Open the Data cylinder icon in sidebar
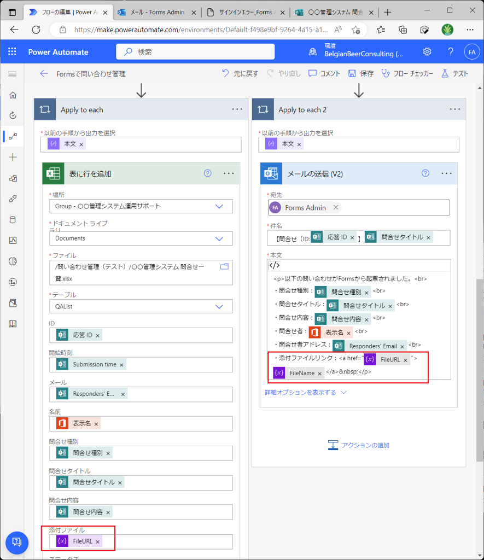484x560 pixels. point(13,220)
